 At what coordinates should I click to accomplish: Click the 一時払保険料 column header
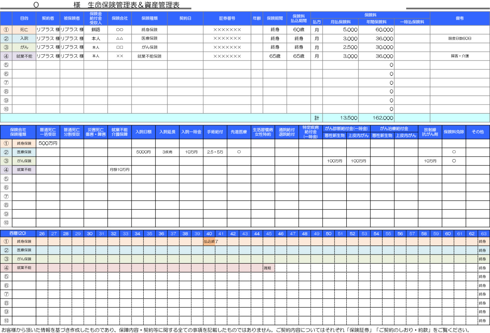coord(412,22)
